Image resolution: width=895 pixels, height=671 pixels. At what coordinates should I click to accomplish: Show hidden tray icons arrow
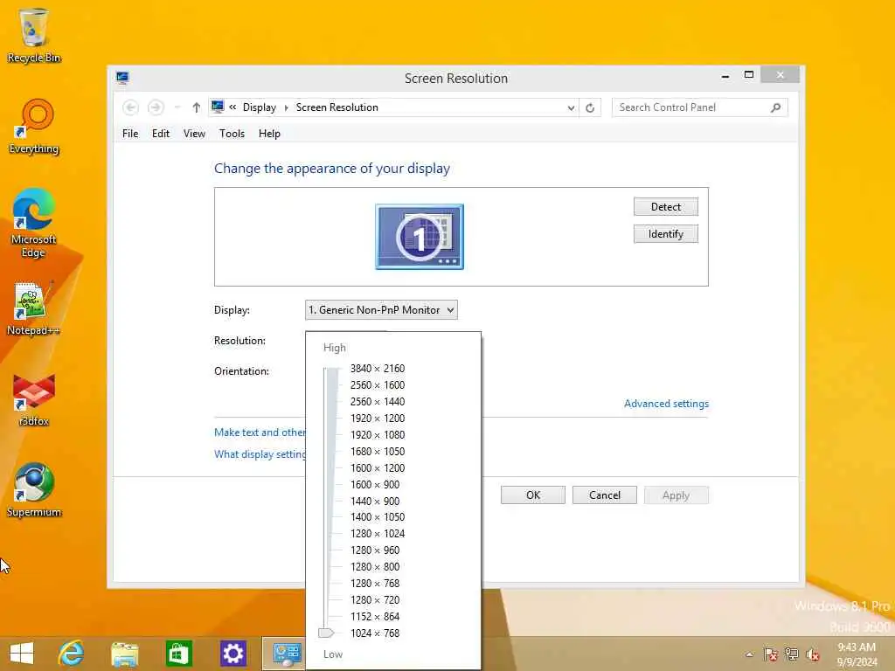pyautogui.click(x=749, y=654)
